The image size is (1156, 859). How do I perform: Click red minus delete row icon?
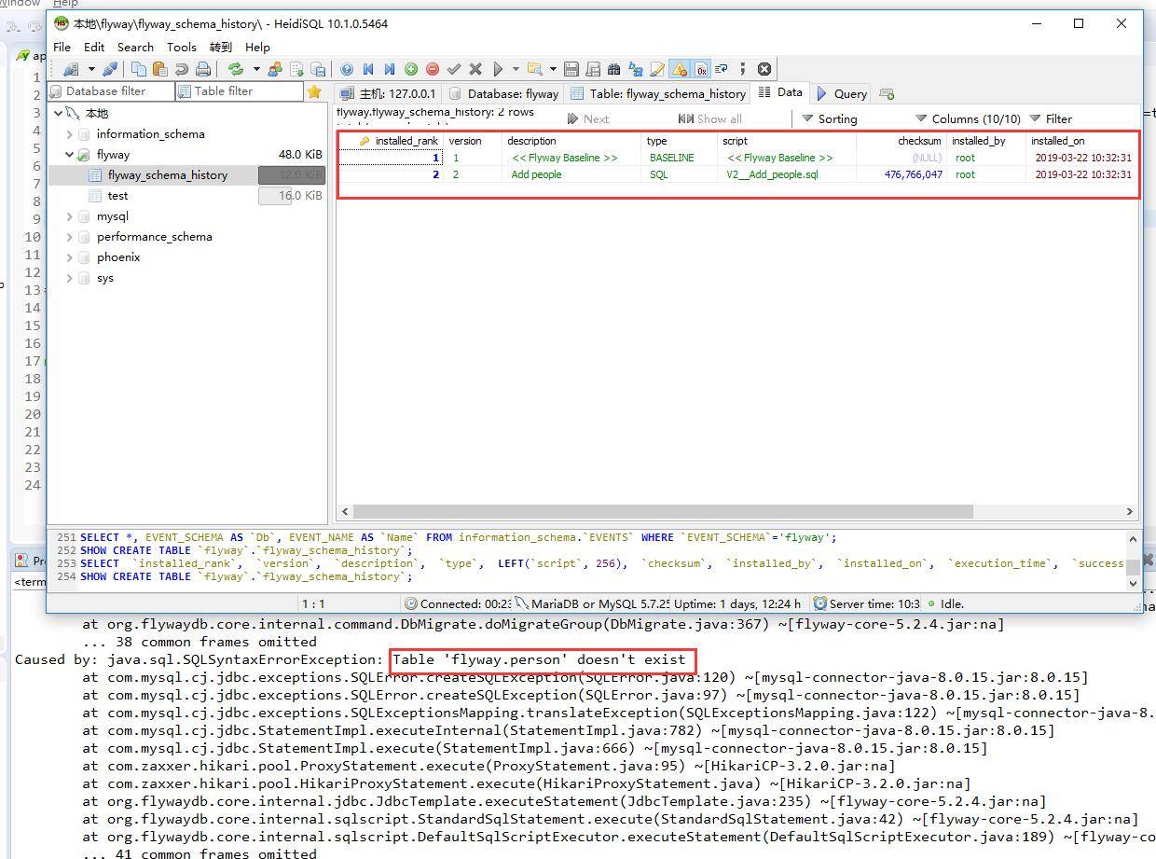pos(433,69)
